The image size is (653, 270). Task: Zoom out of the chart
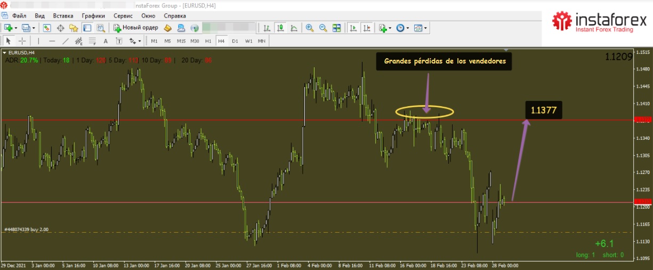pos(323,28)
